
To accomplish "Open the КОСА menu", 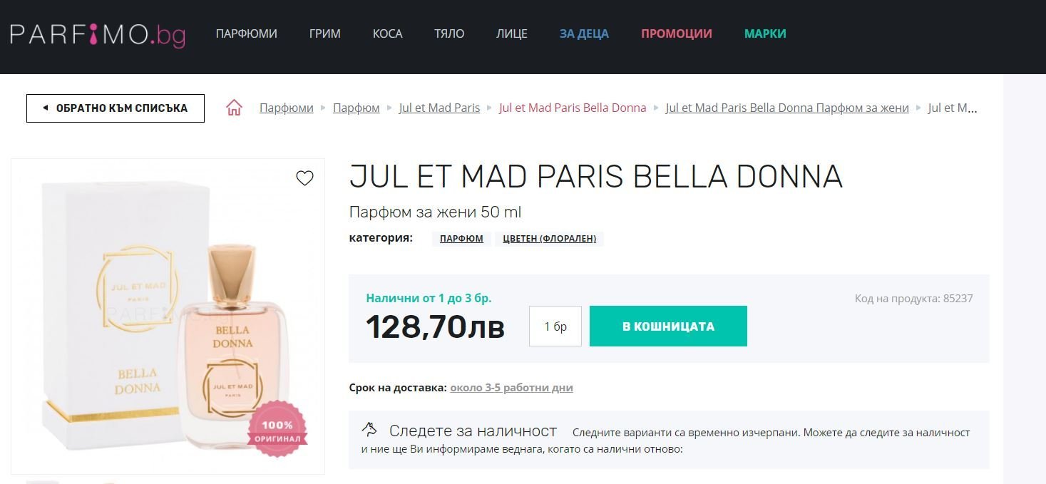I will 387,34.
